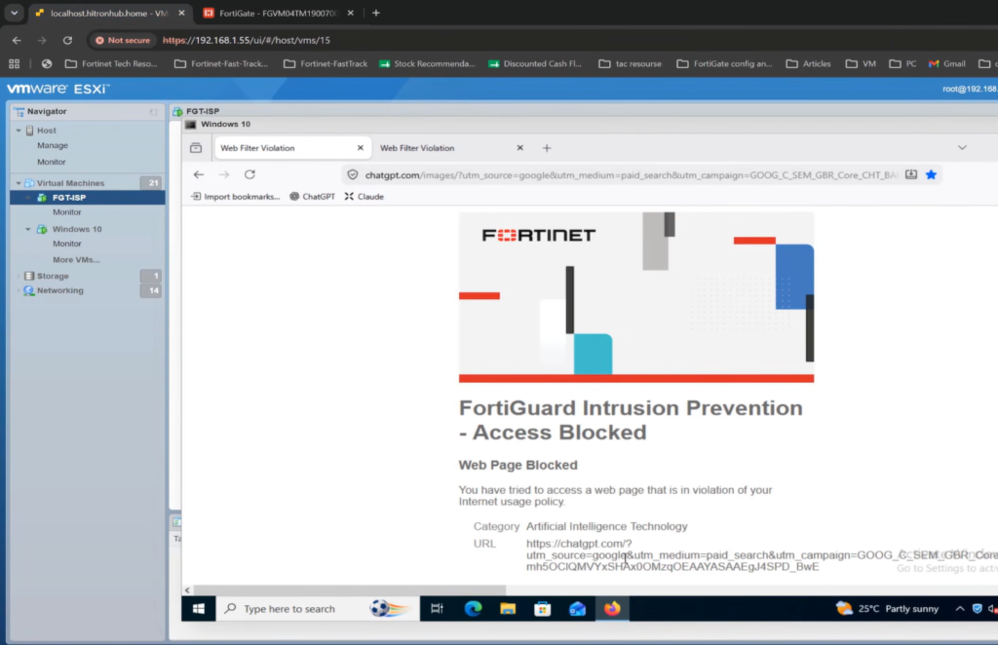Image resolution: width=998 pixels, height=645 pixels.
Task: Open Discounted Cash Fl... bookmark
Action: [x=535, y=63]
